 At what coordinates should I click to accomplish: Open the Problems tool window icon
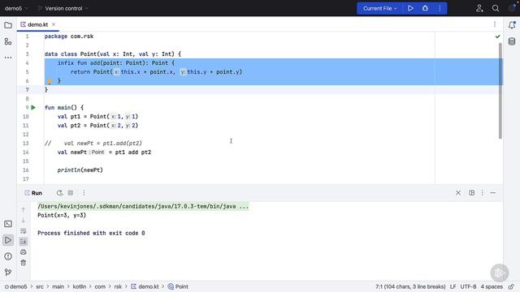(x=8, y=256)
